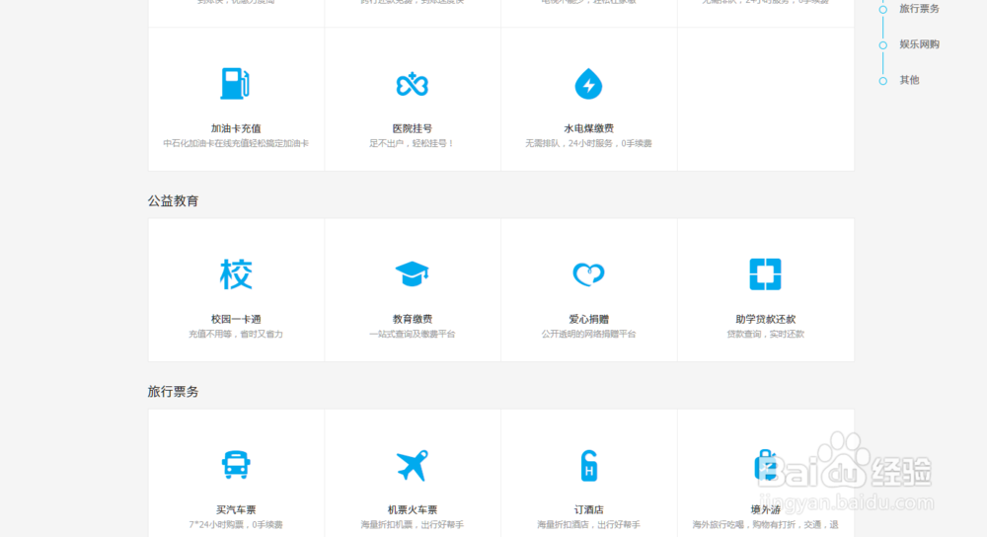
Task: Click the 娱乐网购 navigation dot
Action: coord(883,45)
